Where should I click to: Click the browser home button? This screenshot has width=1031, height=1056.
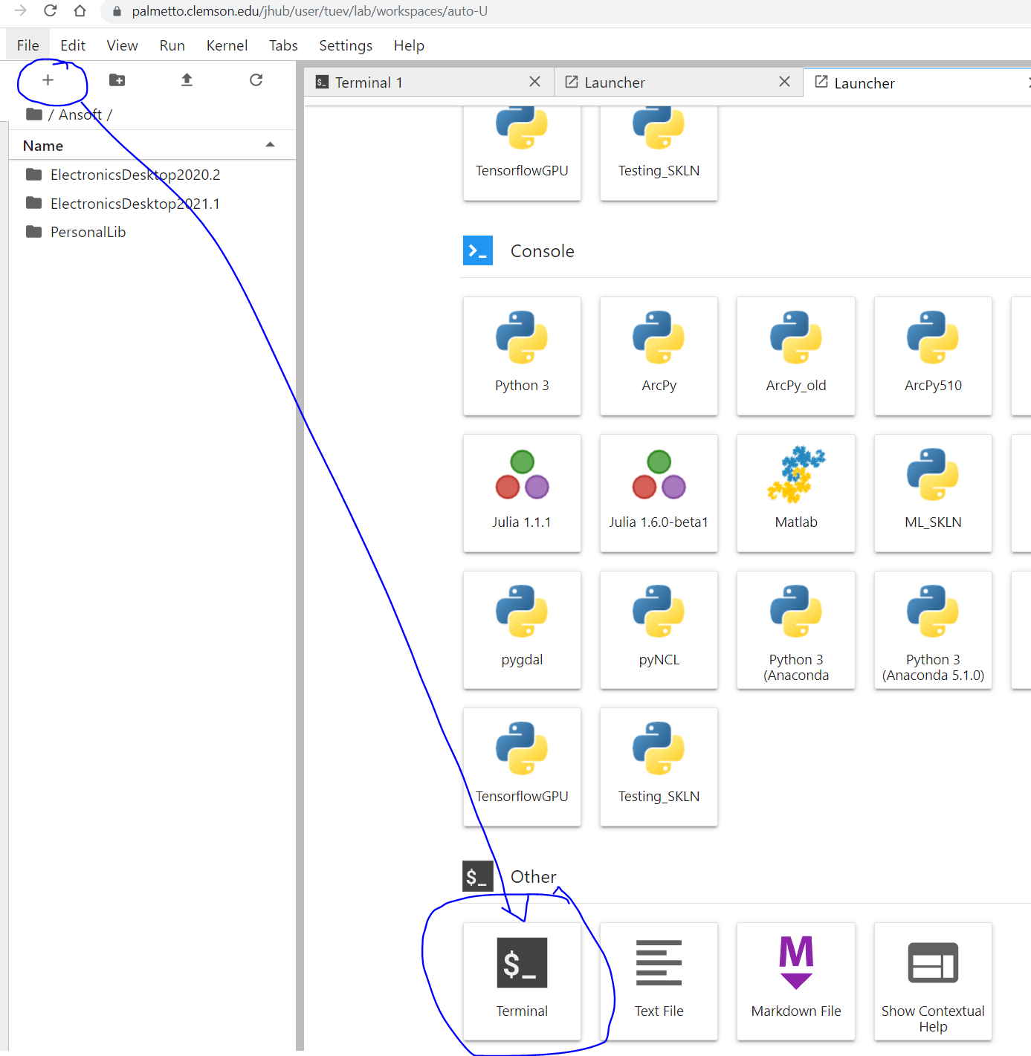pos(80,11)
